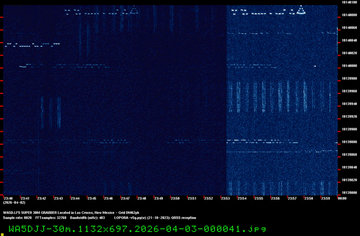Click the (2026-04-02) date text

coord(14,203)
